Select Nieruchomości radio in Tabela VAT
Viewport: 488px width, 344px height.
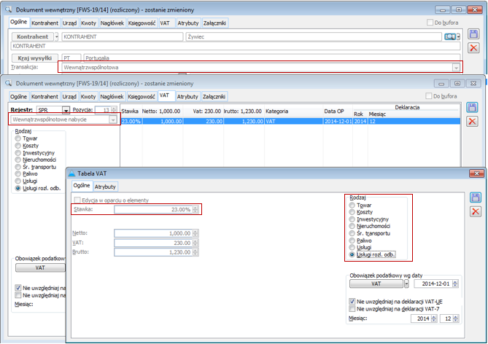[352, 226]
